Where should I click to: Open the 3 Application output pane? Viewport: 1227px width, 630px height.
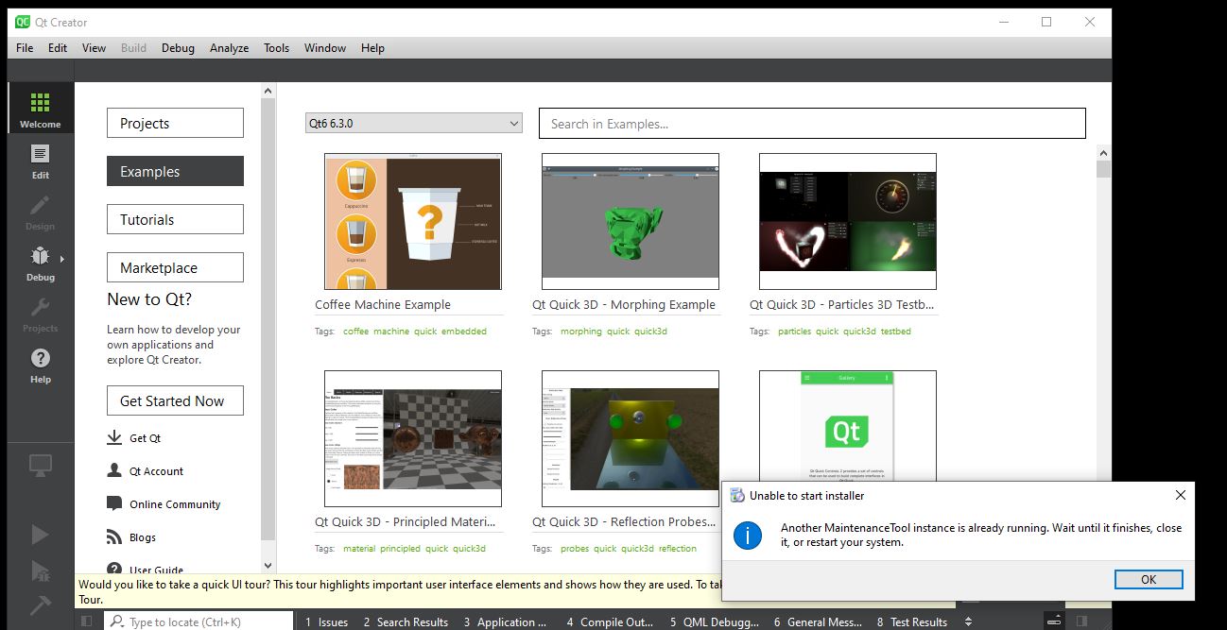506,621
